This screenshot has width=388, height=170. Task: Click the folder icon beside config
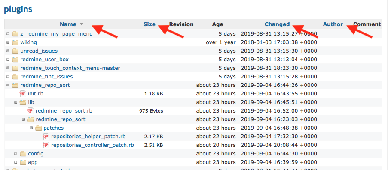pyautogui.click(x=23, y=153)
